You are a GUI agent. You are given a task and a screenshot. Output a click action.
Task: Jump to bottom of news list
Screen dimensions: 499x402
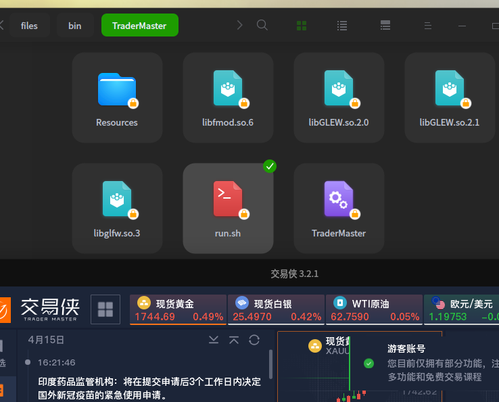click(x=214, y=340)
